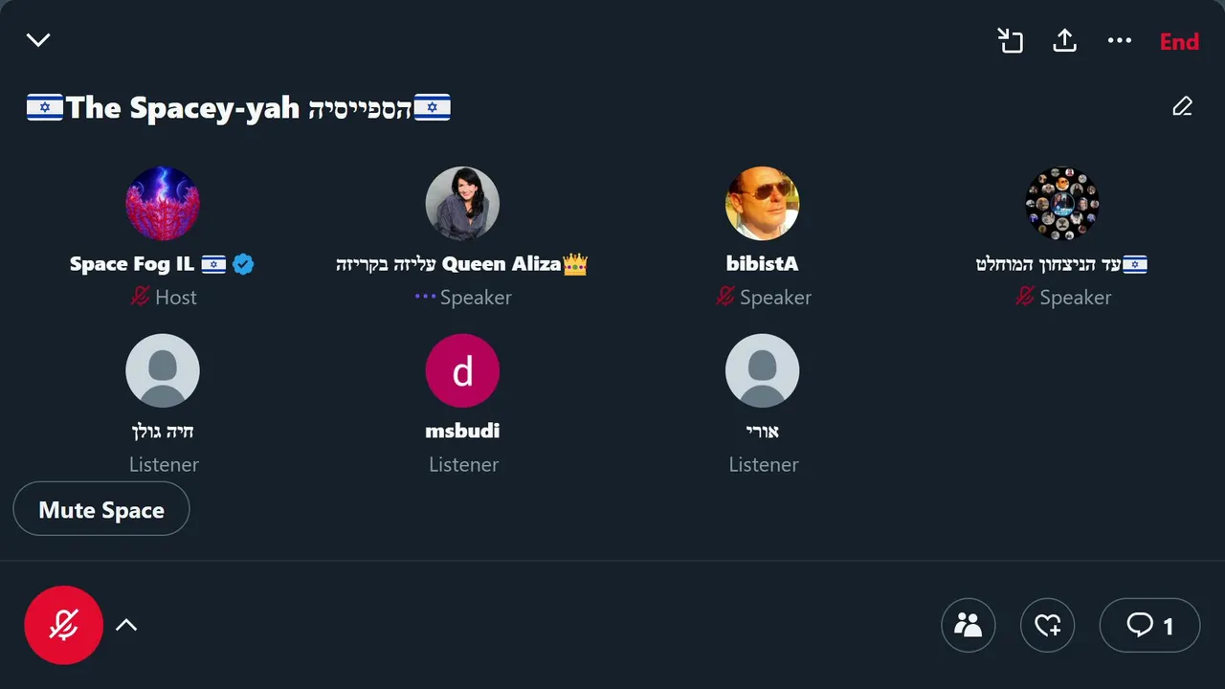Unmute your microphone with red mic button
This screenshot has height=689, width=1225.
coord(63,625)
